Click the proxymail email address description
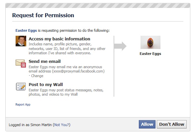193x138 pixels. (x=66, y=69)
